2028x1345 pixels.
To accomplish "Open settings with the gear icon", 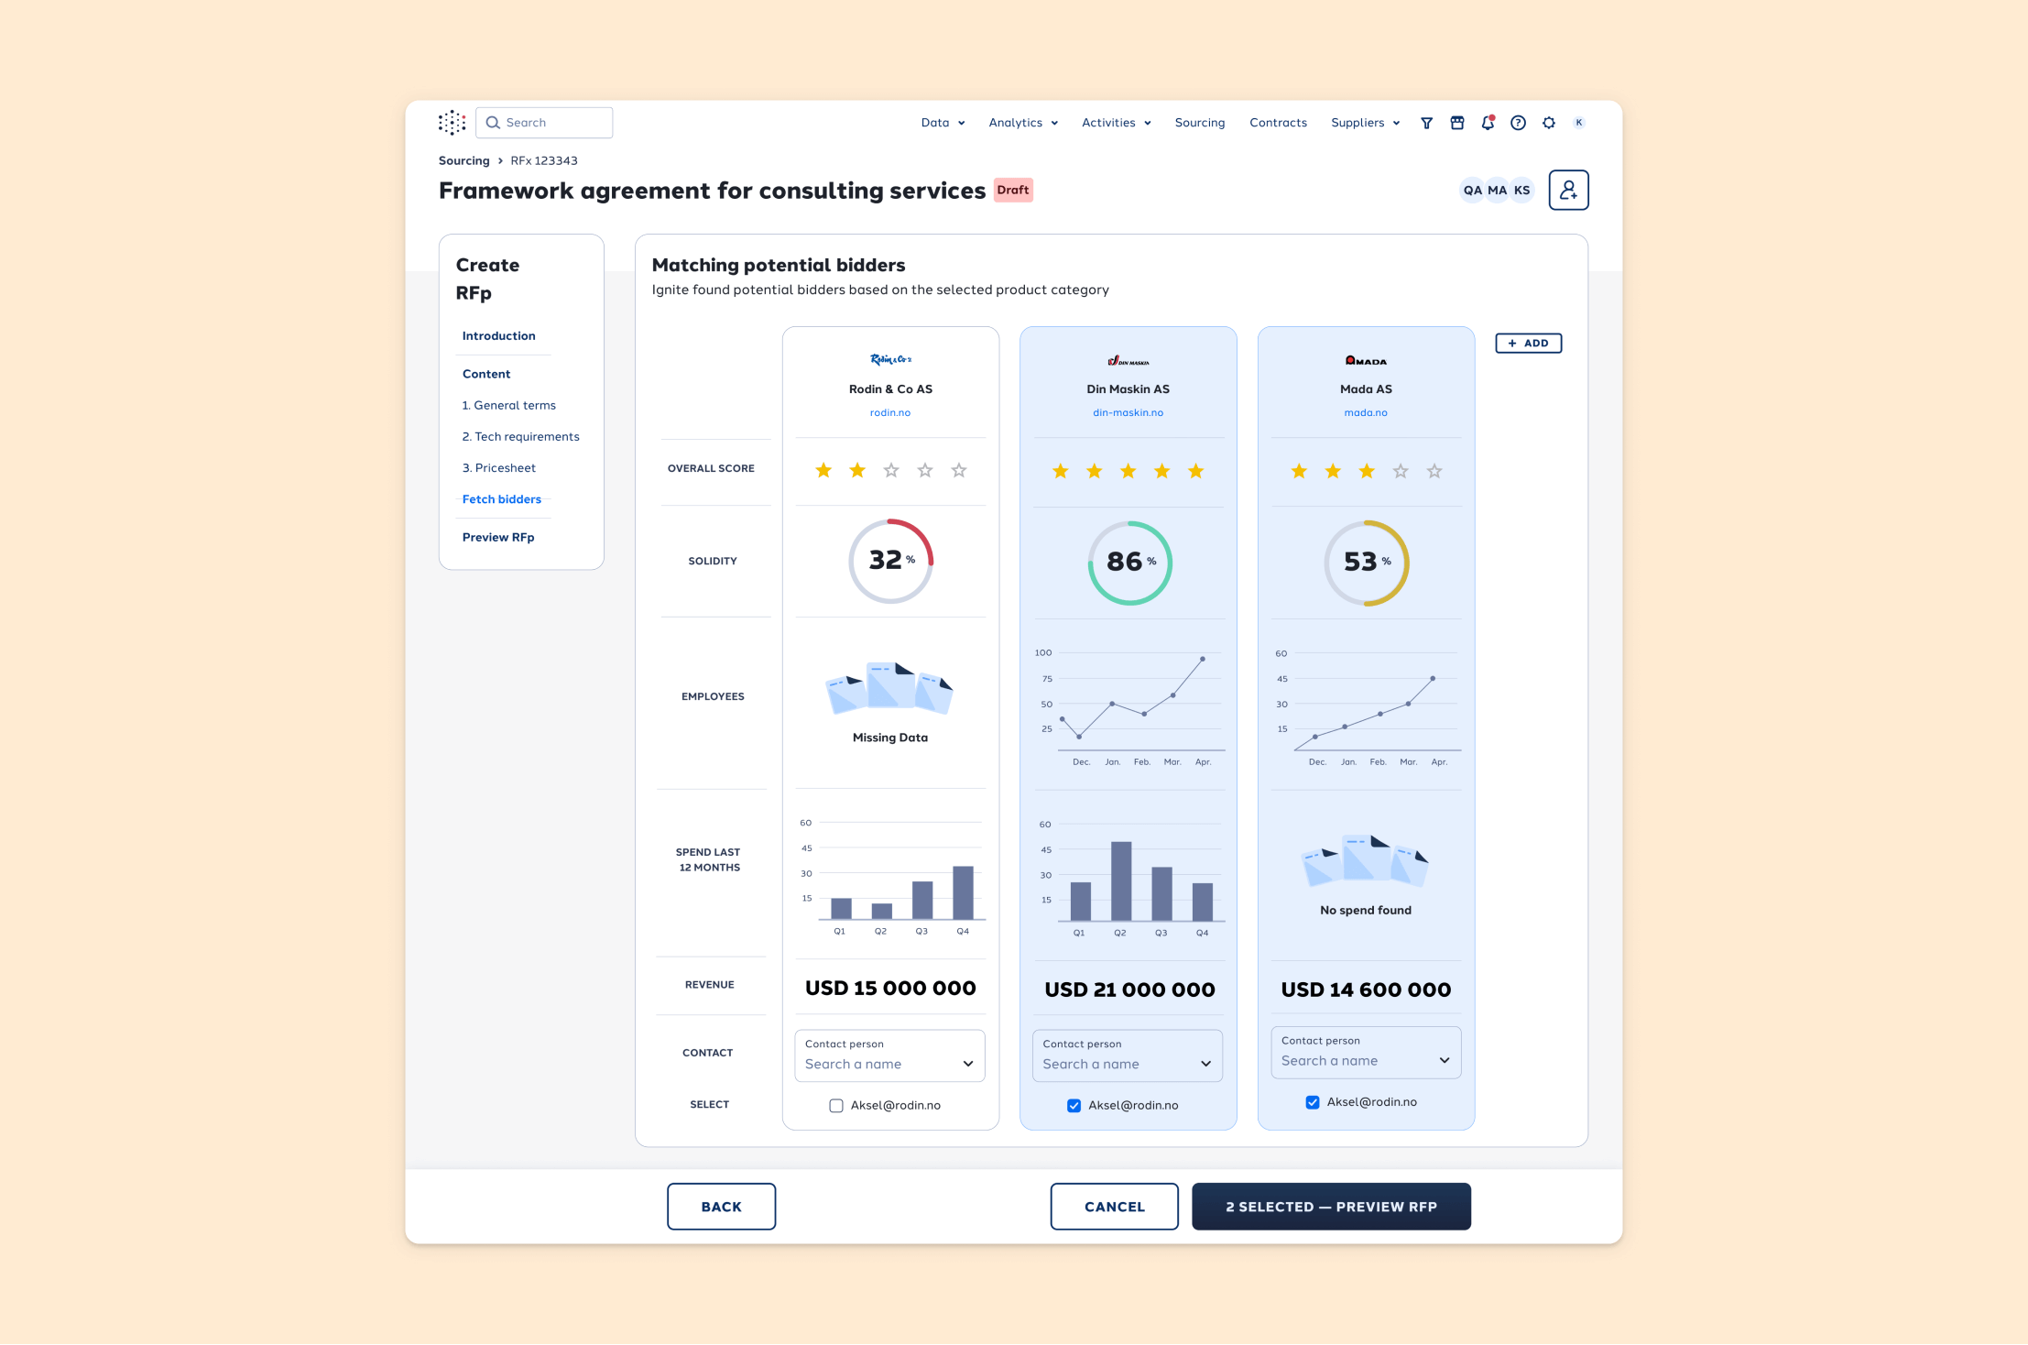I will 1549,122.
